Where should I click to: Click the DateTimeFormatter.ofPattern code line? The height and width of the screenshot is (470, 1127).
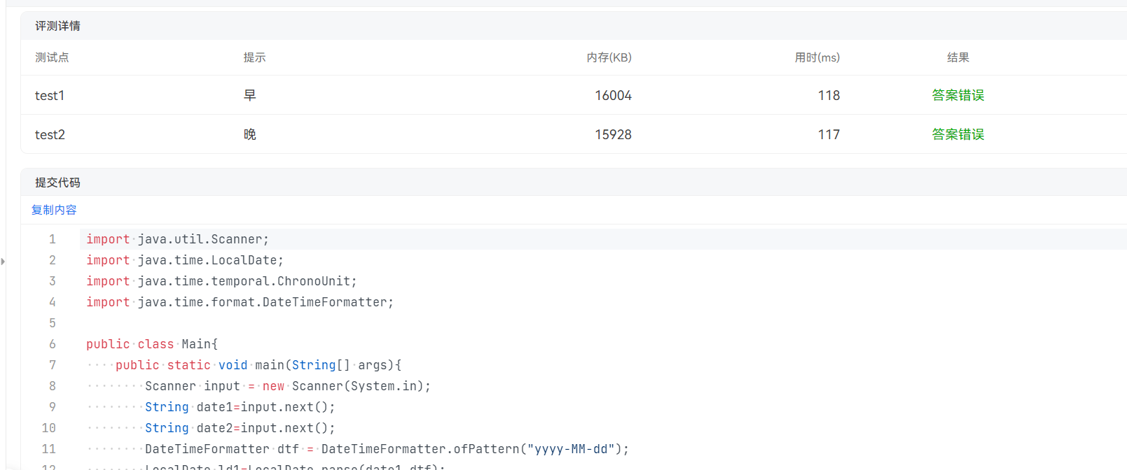[387, 449]
